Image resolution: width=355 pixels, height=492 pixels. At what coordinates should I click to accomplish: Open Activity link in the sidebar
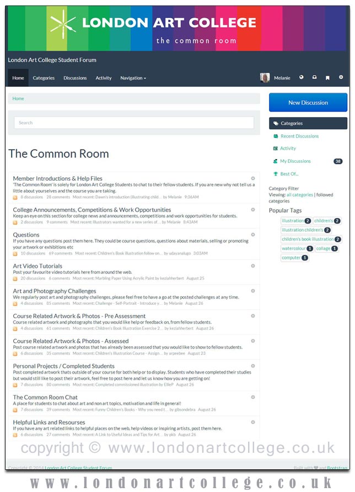click(x=288, y=149)
